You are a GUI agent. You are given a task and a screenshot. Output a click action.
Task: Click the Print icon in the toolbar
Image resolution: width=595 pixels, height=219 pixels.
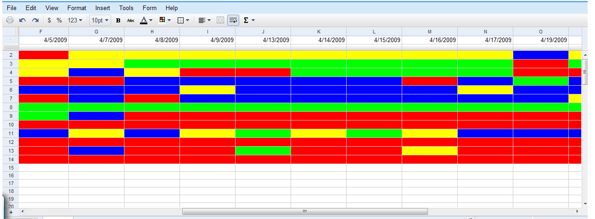10,20
